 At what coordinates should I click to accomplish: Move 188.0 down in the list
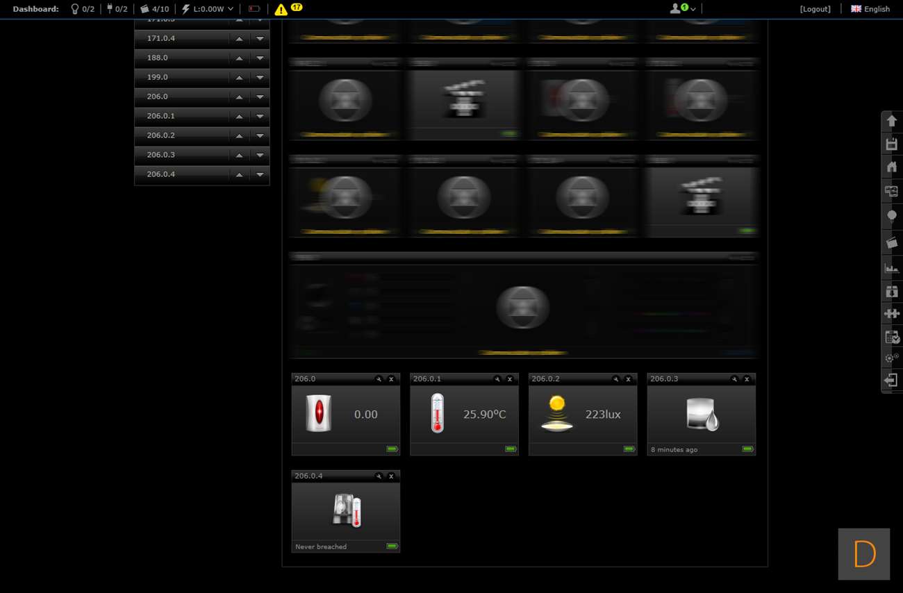[260, 58]
